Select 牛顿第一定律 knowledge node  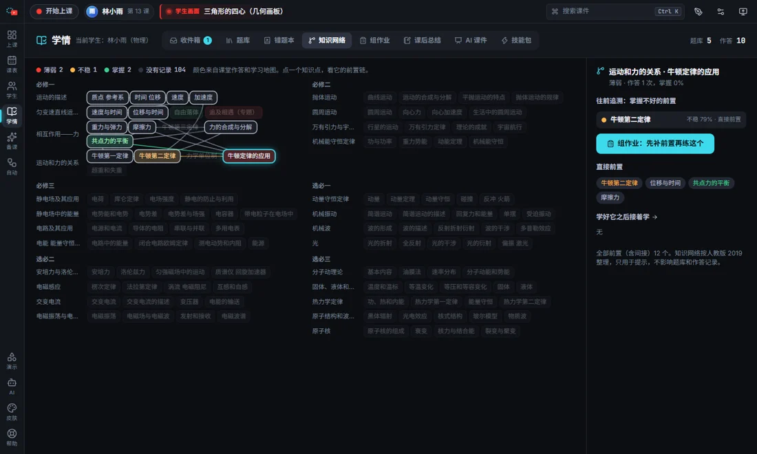(110, 156)
